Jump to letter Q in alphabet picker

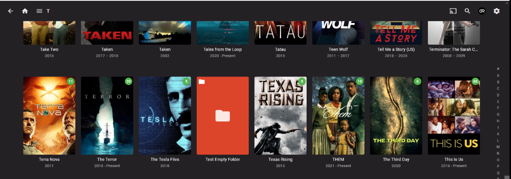(x=498, y=173)
